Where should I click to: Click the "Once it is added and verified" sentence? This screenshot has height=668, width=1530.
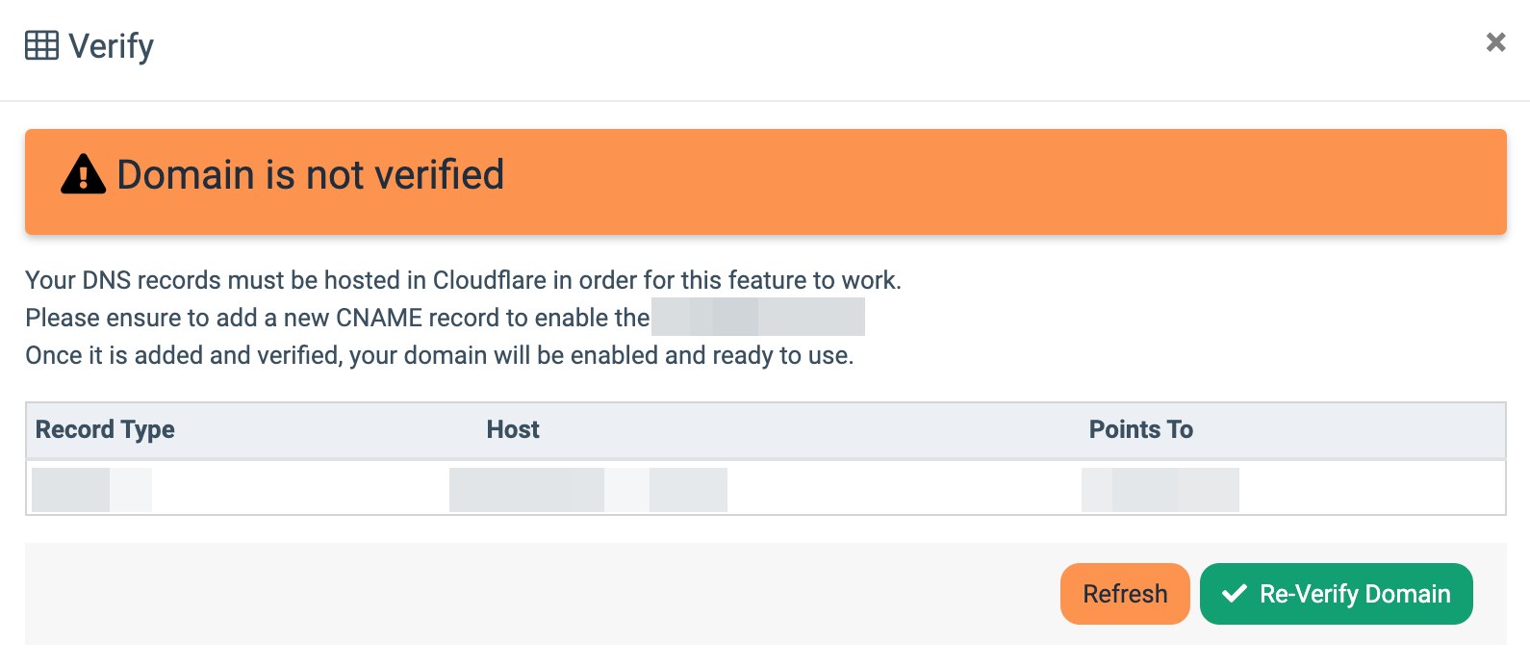click(439, 355)
